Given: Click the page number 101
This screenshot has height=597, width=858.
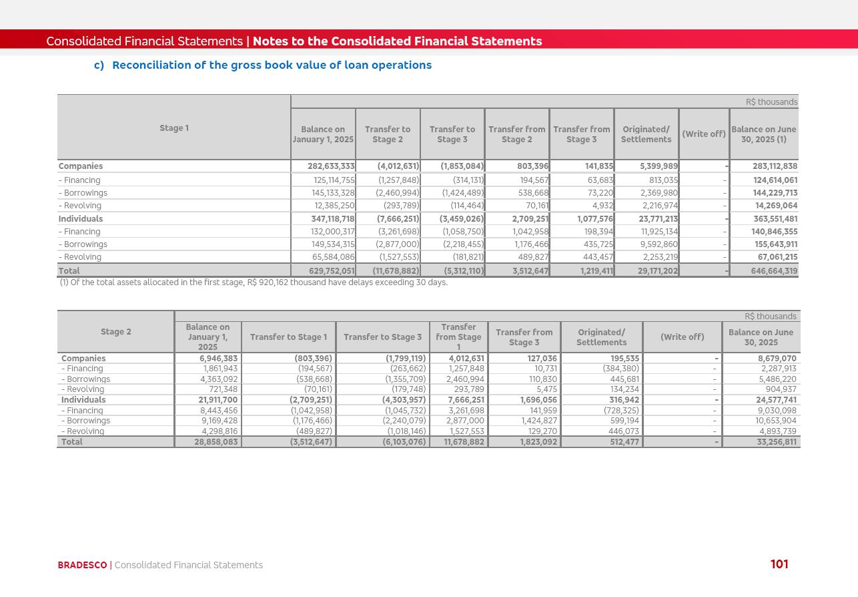Looking at the screenshot, I should click(779, 565).
